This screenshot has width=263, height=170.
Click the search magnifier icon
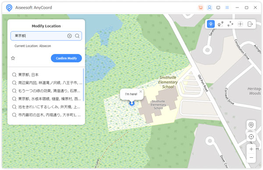[x=77, y=36]
